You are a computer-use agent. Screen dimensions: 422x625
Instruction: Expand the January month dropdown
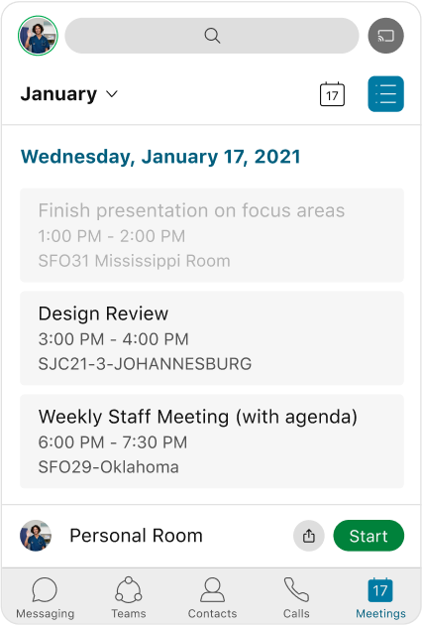coord(69,94)
